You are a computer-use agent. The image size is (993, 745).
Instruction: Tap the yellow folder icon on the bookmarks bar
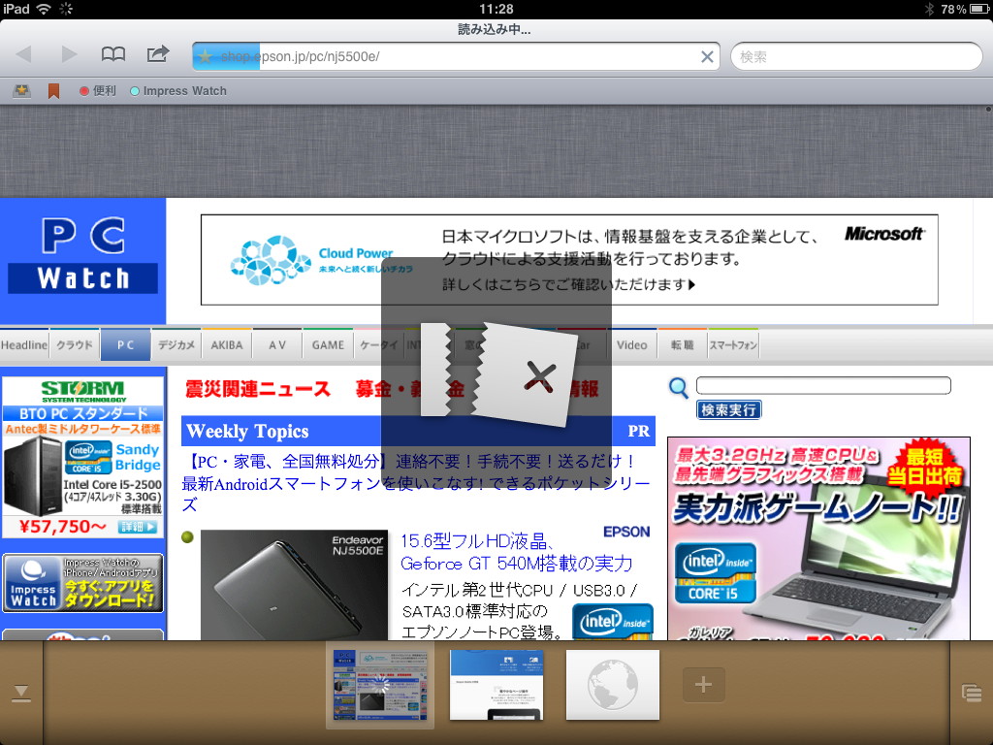click(x=22, y=90)
